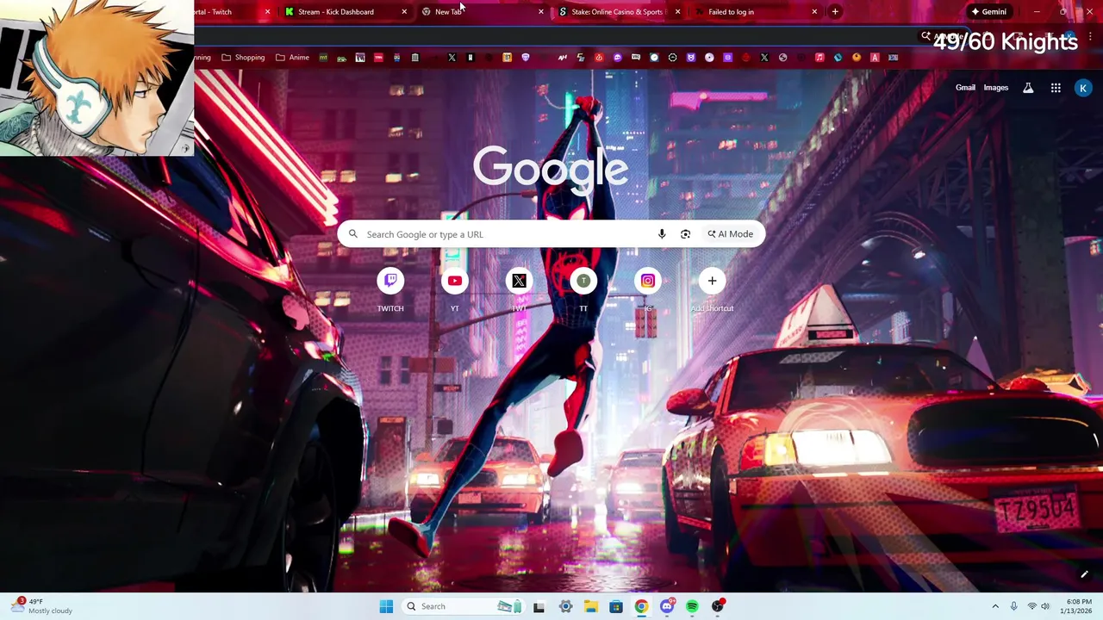Customize this page with pencil icon
Viewport: 1103px width, 620px height.
1084,574
